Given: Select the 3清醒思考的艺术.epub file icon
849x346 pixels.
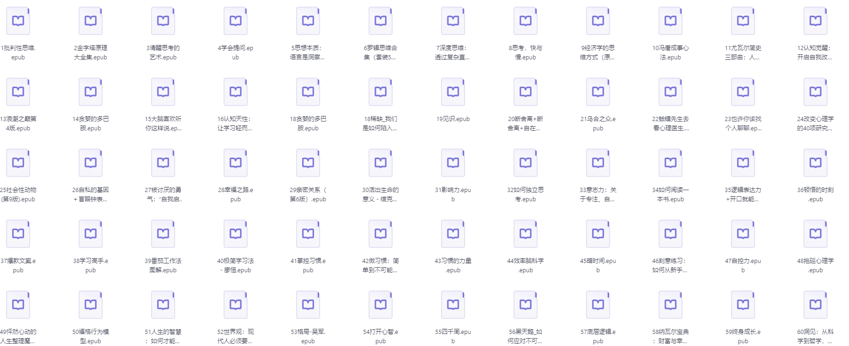Looking at the screenshot, I should (x=163, y=21).
